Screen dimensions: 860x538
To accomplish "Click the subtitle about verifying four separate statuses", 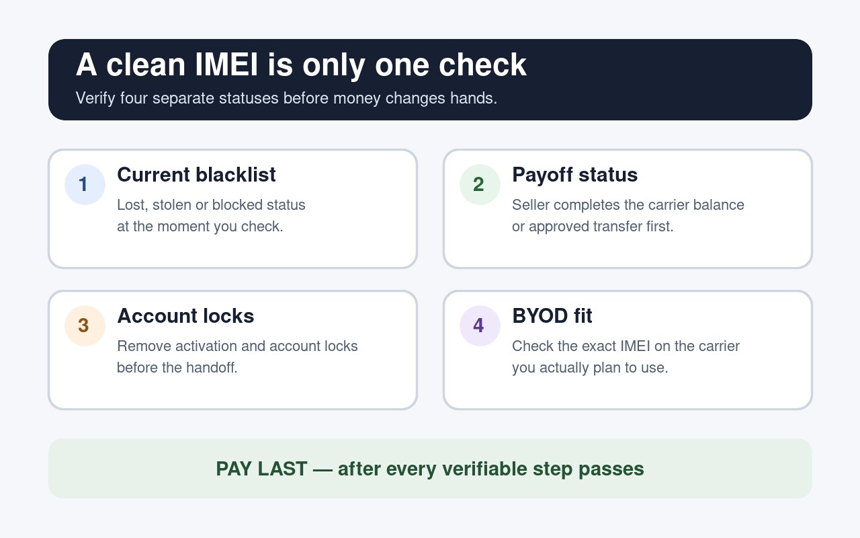I will click(286, 98).
